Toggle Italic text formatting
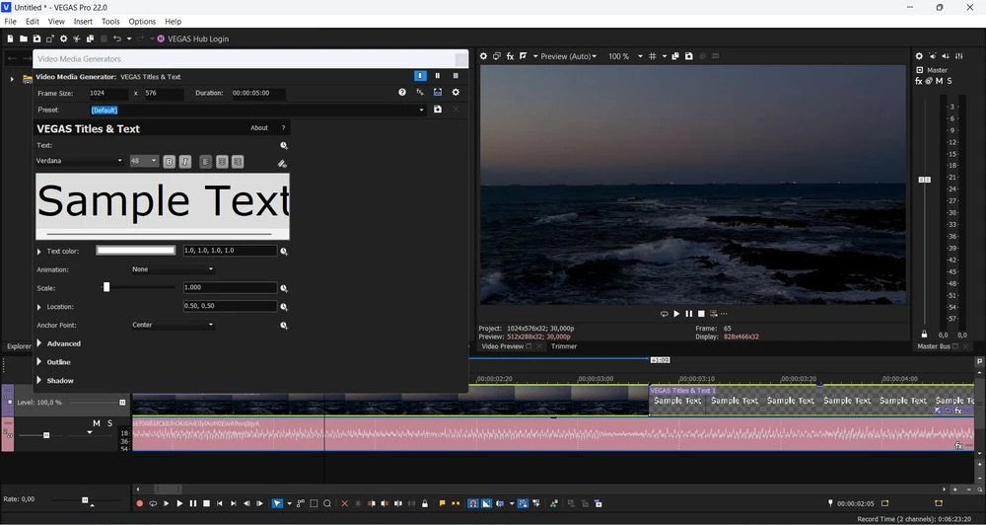Screen dimensions: 986x525 coord(184,161)
